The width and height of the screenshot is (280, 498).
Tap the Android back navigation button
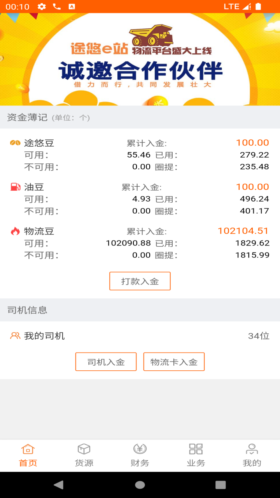[58, 485]
